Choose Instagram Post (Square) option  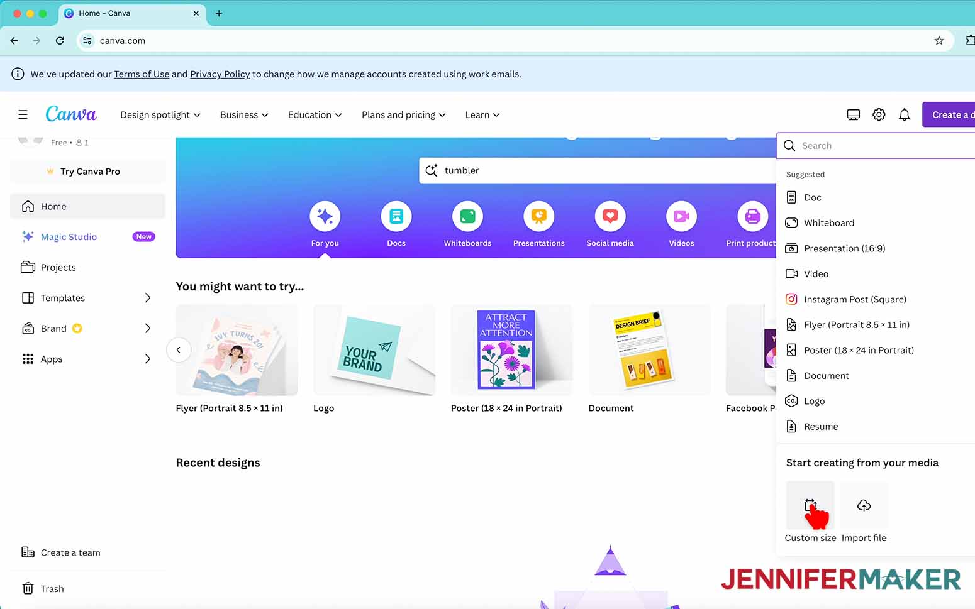876,299
